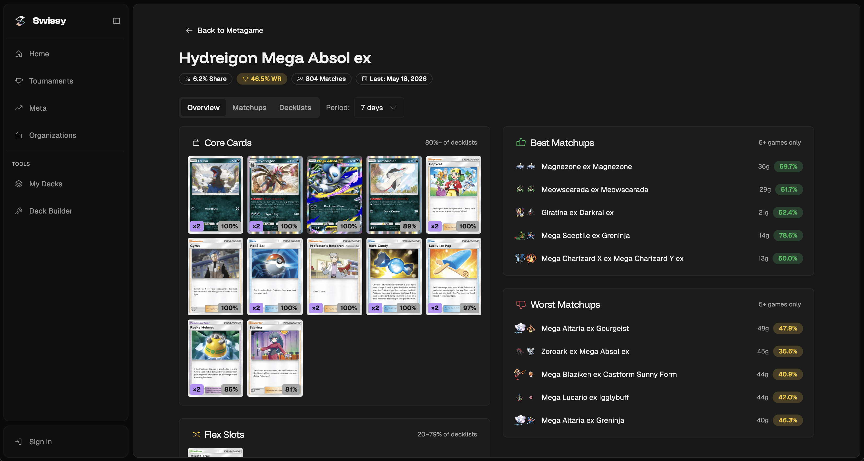
Task: Select the Mega Altaria ex Greninja matchup
Action: click(658, 421)
